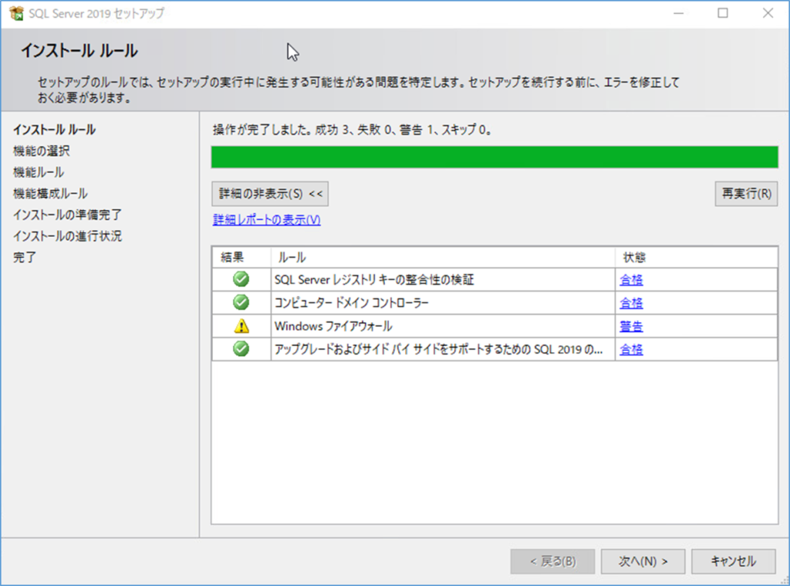Click the 次へ(N) > button

pyautogui.click(x=643, y=561)
